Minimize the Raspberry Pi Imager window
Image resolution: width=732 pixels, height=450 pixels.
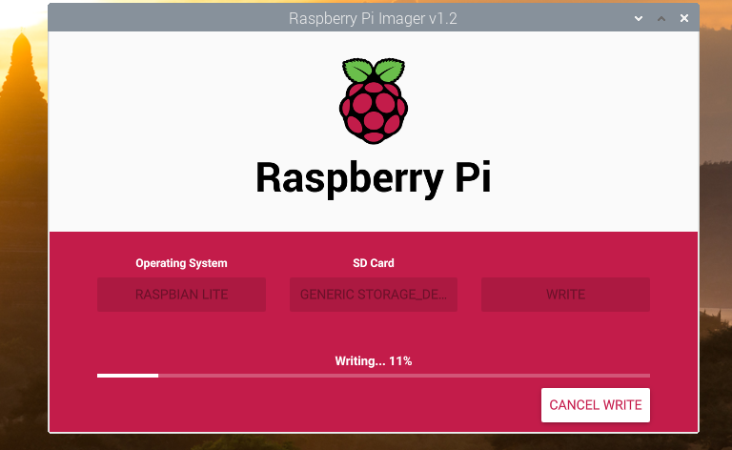pyautogui.click(x=639, y=19)
